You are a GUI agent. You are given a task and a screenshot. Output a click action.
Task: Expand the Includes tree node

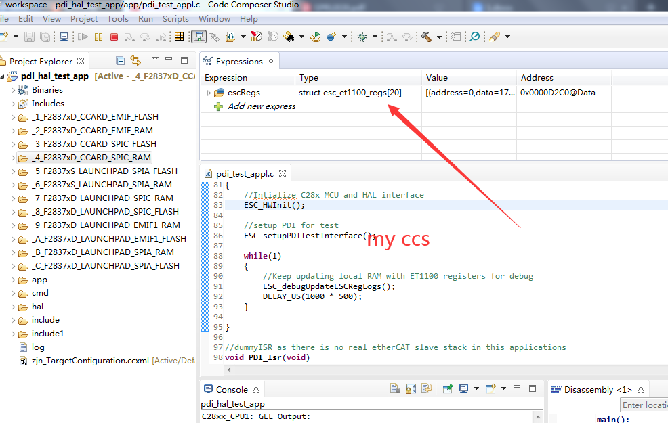13,104
